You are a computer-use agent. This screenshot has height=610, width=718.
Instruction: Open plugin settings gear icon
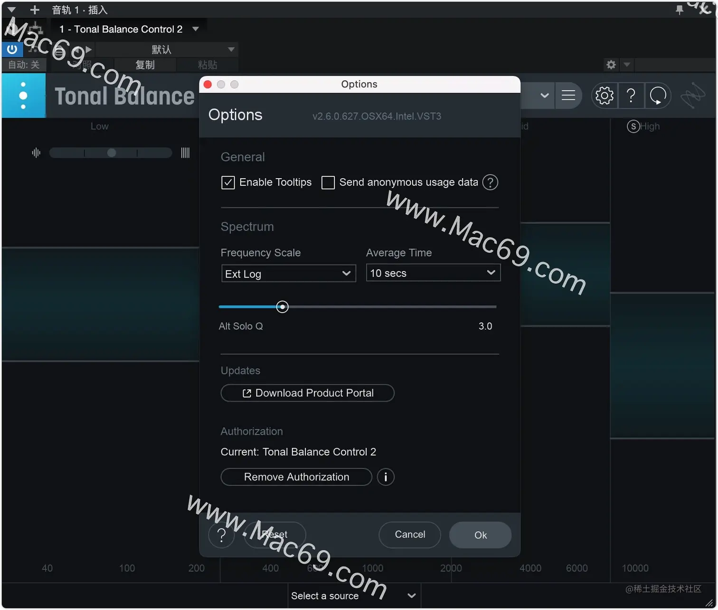(605, 95)
